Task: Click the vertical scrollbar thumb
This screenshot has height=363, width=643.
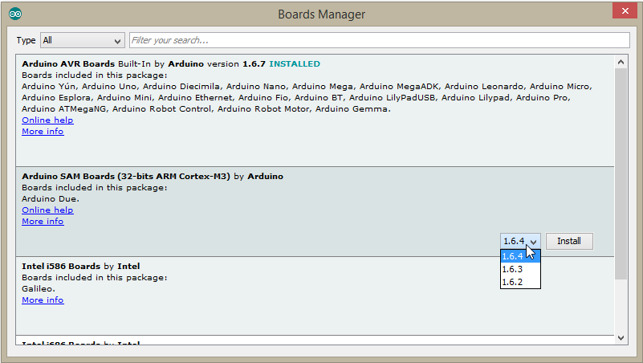Action: click(x=621, y=174)
